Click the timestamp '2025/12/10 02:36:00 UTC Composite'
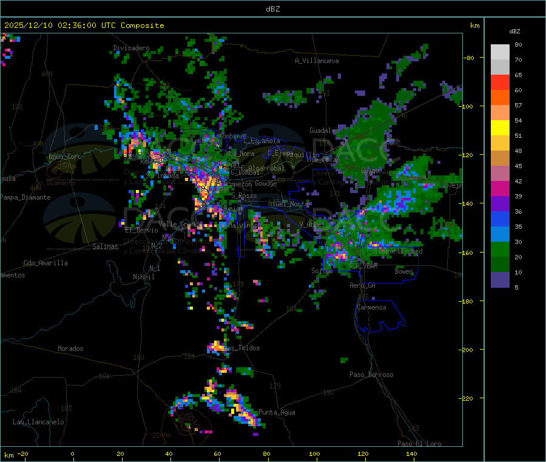 84,25
